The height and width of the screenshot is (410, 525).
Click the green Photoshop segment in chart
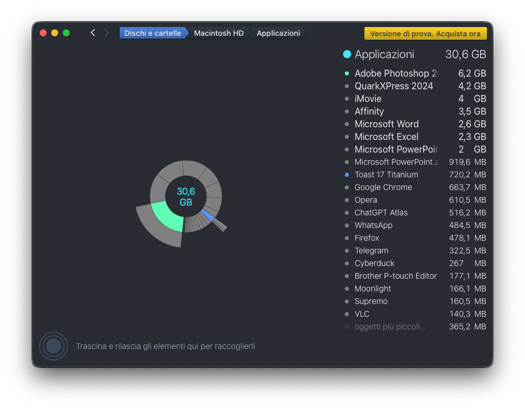[x=168, y=215]
